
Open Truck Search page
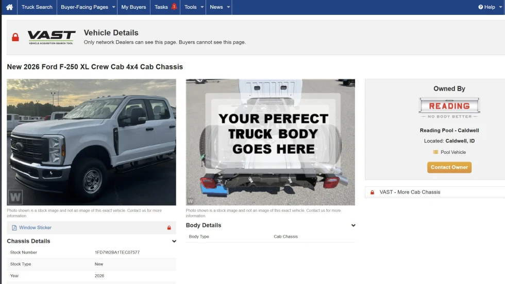point(37,7)
